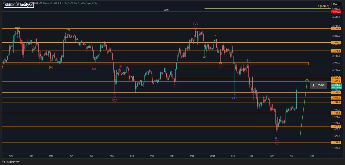
Task: Click the Aktuelle Analyse label box
Action: pos(19,5)
